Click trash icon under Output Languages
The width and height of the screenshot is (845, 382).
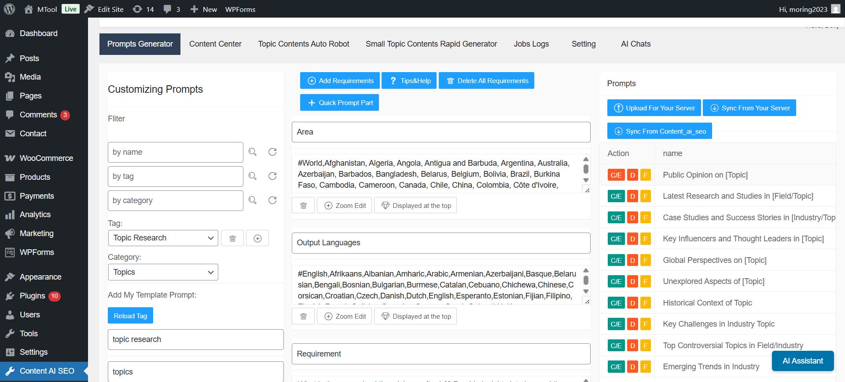point(303,317)
